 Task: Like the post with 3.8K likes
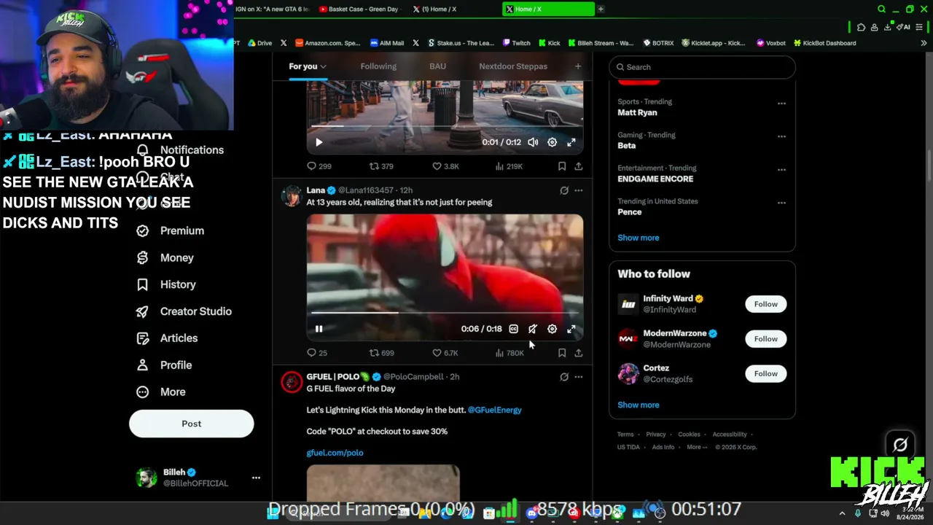tap(445, 166)
